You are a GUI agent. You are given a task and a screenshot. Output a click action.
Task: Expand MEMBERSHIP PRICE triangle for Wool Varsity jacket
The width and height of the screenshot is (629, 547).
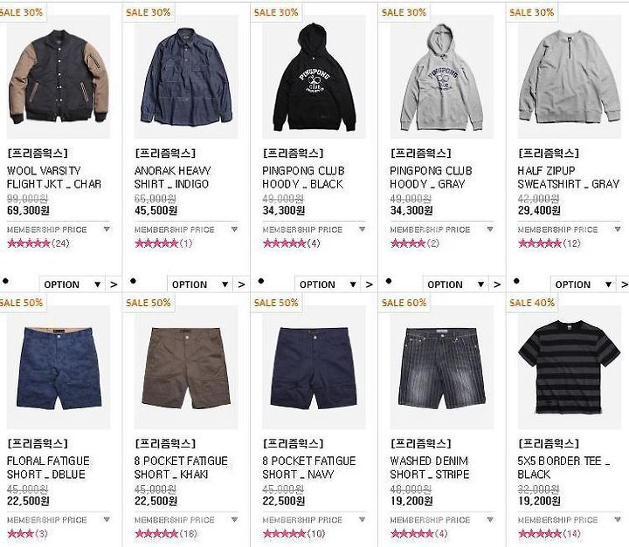[107, 229]
